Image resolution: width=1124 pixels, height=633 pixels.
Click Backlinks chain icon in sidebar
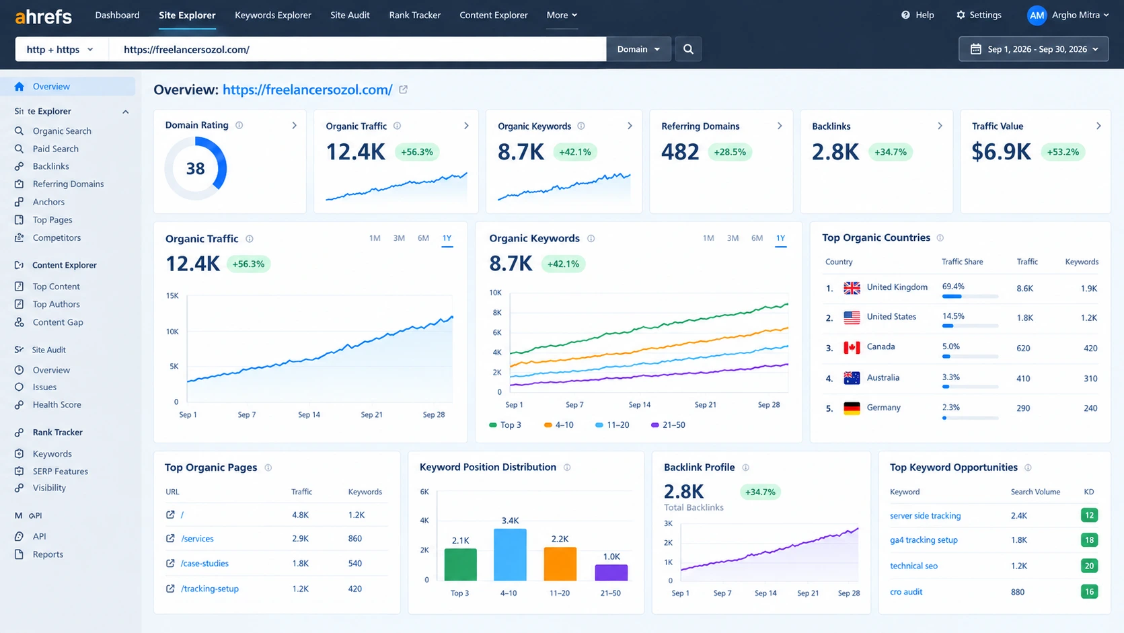click(19, 166)
